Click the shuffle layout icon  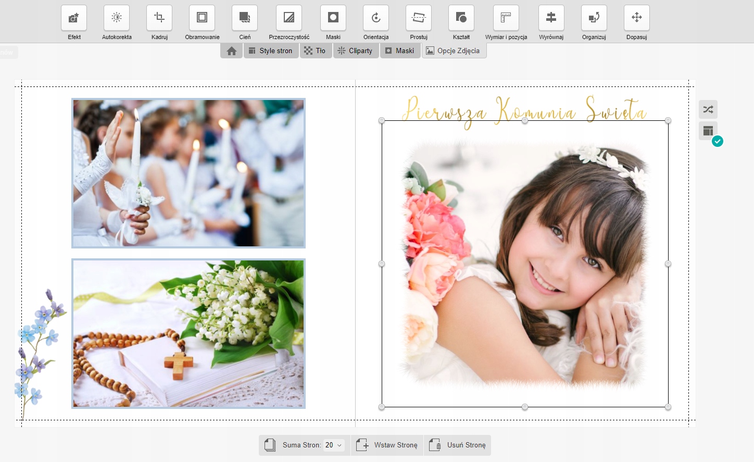(x=708, y=109)
